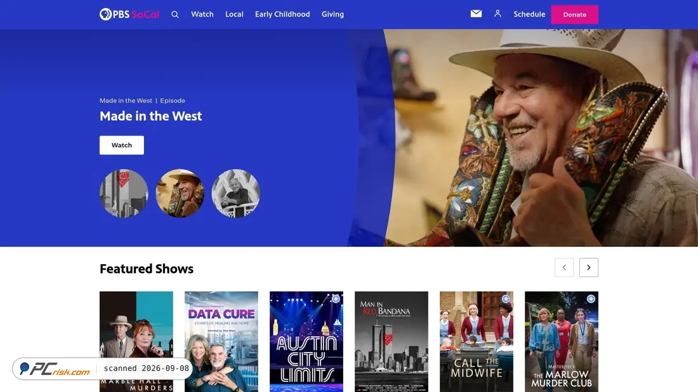Select the cowboy hat circular hero thumbnail

click(180, 193)
